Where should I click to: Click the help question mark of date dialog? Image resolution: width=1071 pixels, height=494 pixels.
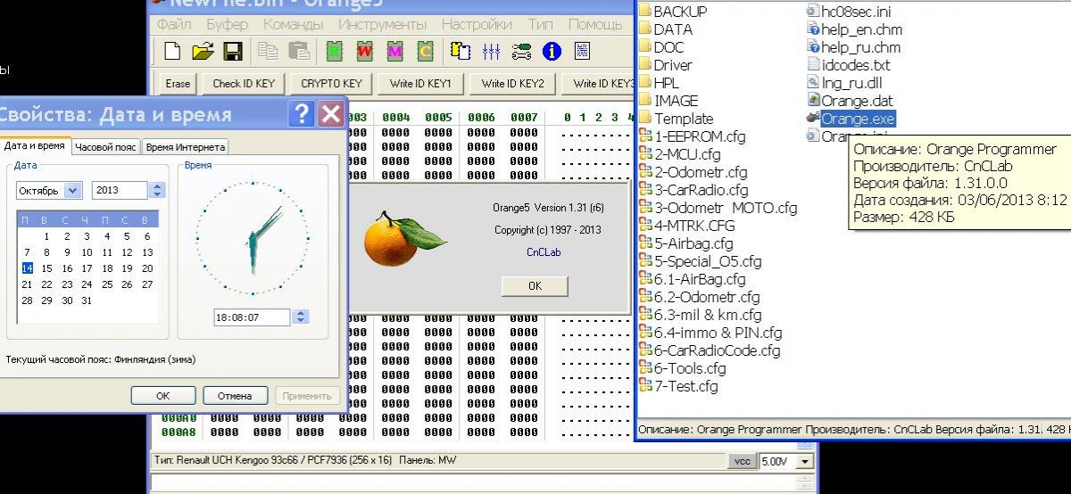[x=301, y=113]
